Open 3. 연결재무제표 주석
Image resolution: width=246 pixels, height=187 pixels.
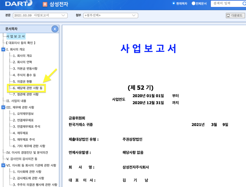coord(27,127)
